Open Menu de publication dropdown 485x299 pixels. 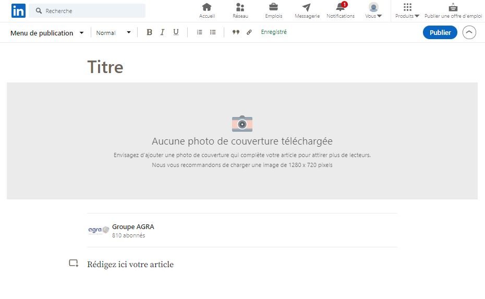[x=47, y=33]
